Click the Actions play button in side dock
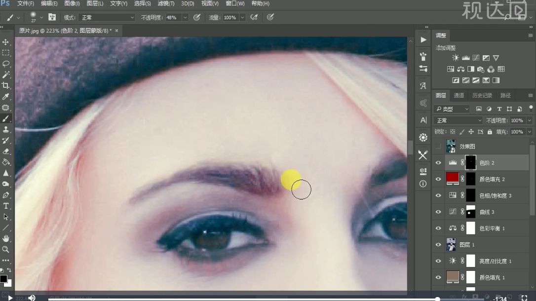The image size is (536, 301). click(x=423, y=40)
